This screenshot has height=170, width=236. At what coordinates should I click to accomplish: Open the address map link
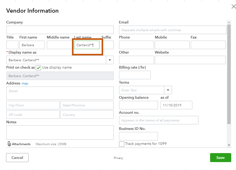(25, 83)
